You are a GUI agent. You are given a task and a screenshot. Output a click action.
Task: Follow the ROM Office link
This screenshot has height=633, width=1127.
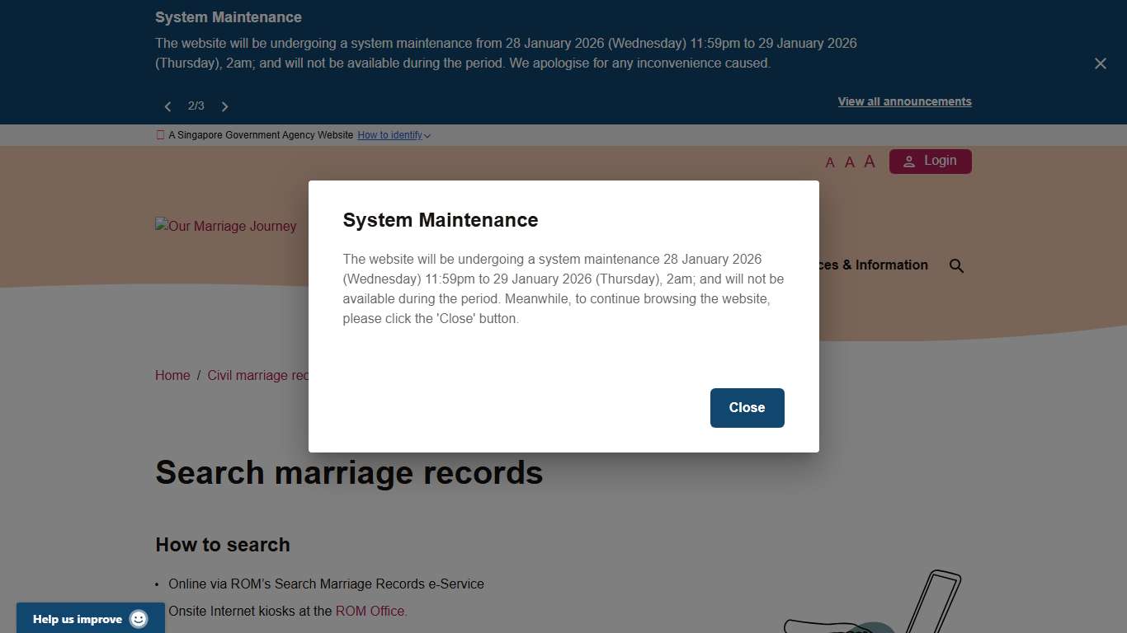[370, 611]
